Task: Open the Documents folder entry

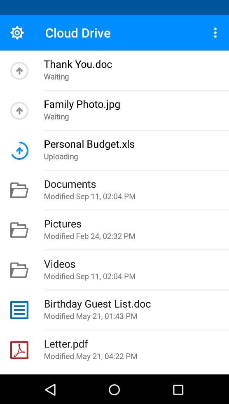Action: (114, 190)
